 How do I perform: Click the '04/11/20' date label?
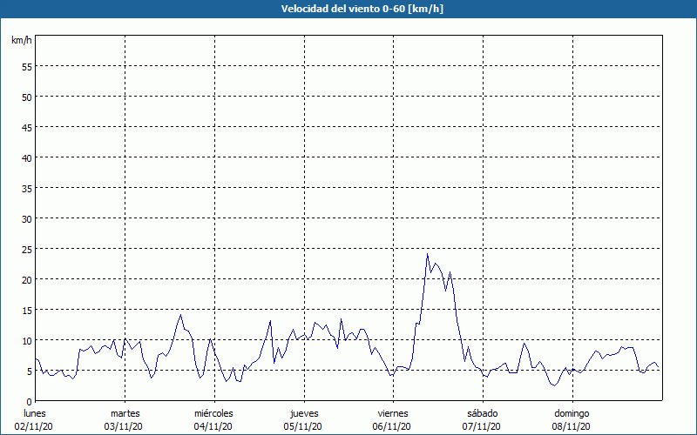tap(213, 426)
